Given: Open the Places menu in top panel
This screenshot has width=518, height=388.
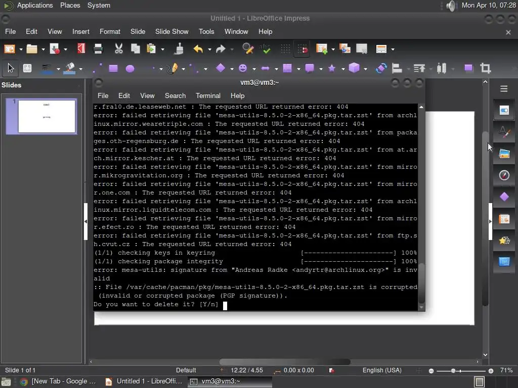Looking at the screenshot, I should (x=70, y=5).
